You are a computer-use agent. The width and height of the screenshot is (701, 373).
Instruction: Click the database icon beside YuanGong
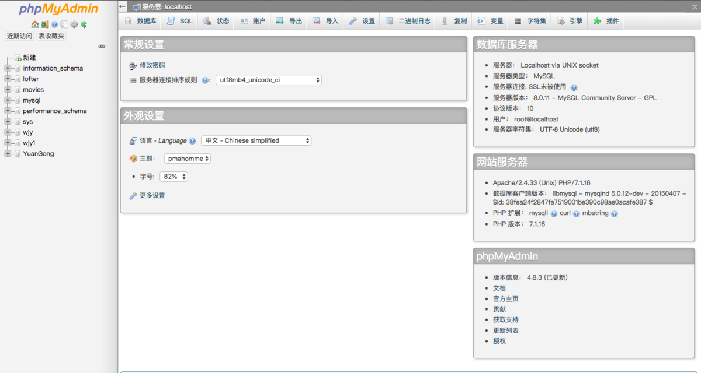[17, 154]
